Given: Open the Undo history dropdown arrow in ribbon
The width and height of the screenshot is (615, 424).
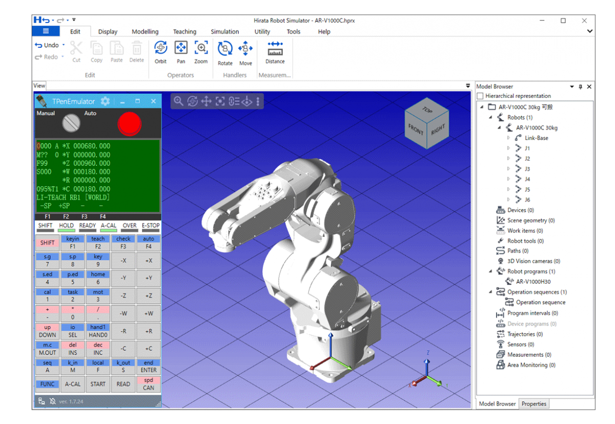Looking at the screenshot, I should pos(64,45).
